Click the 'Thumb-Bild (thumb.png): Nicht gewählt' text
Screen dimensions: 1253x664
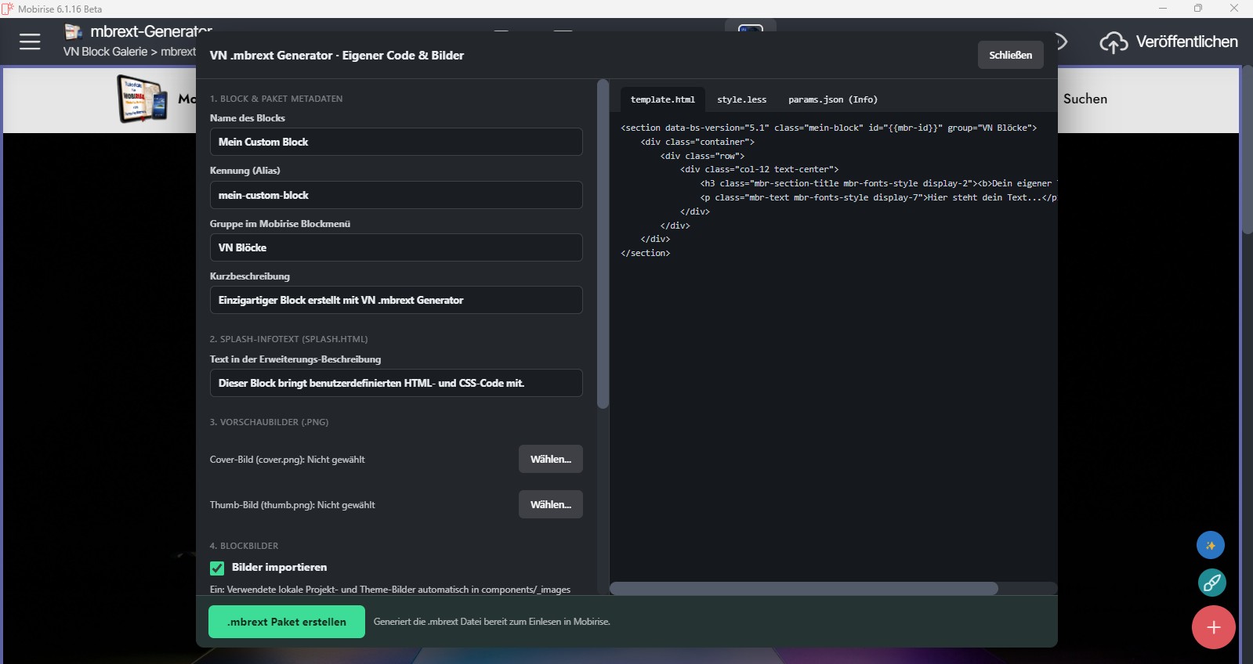[292, 505]
